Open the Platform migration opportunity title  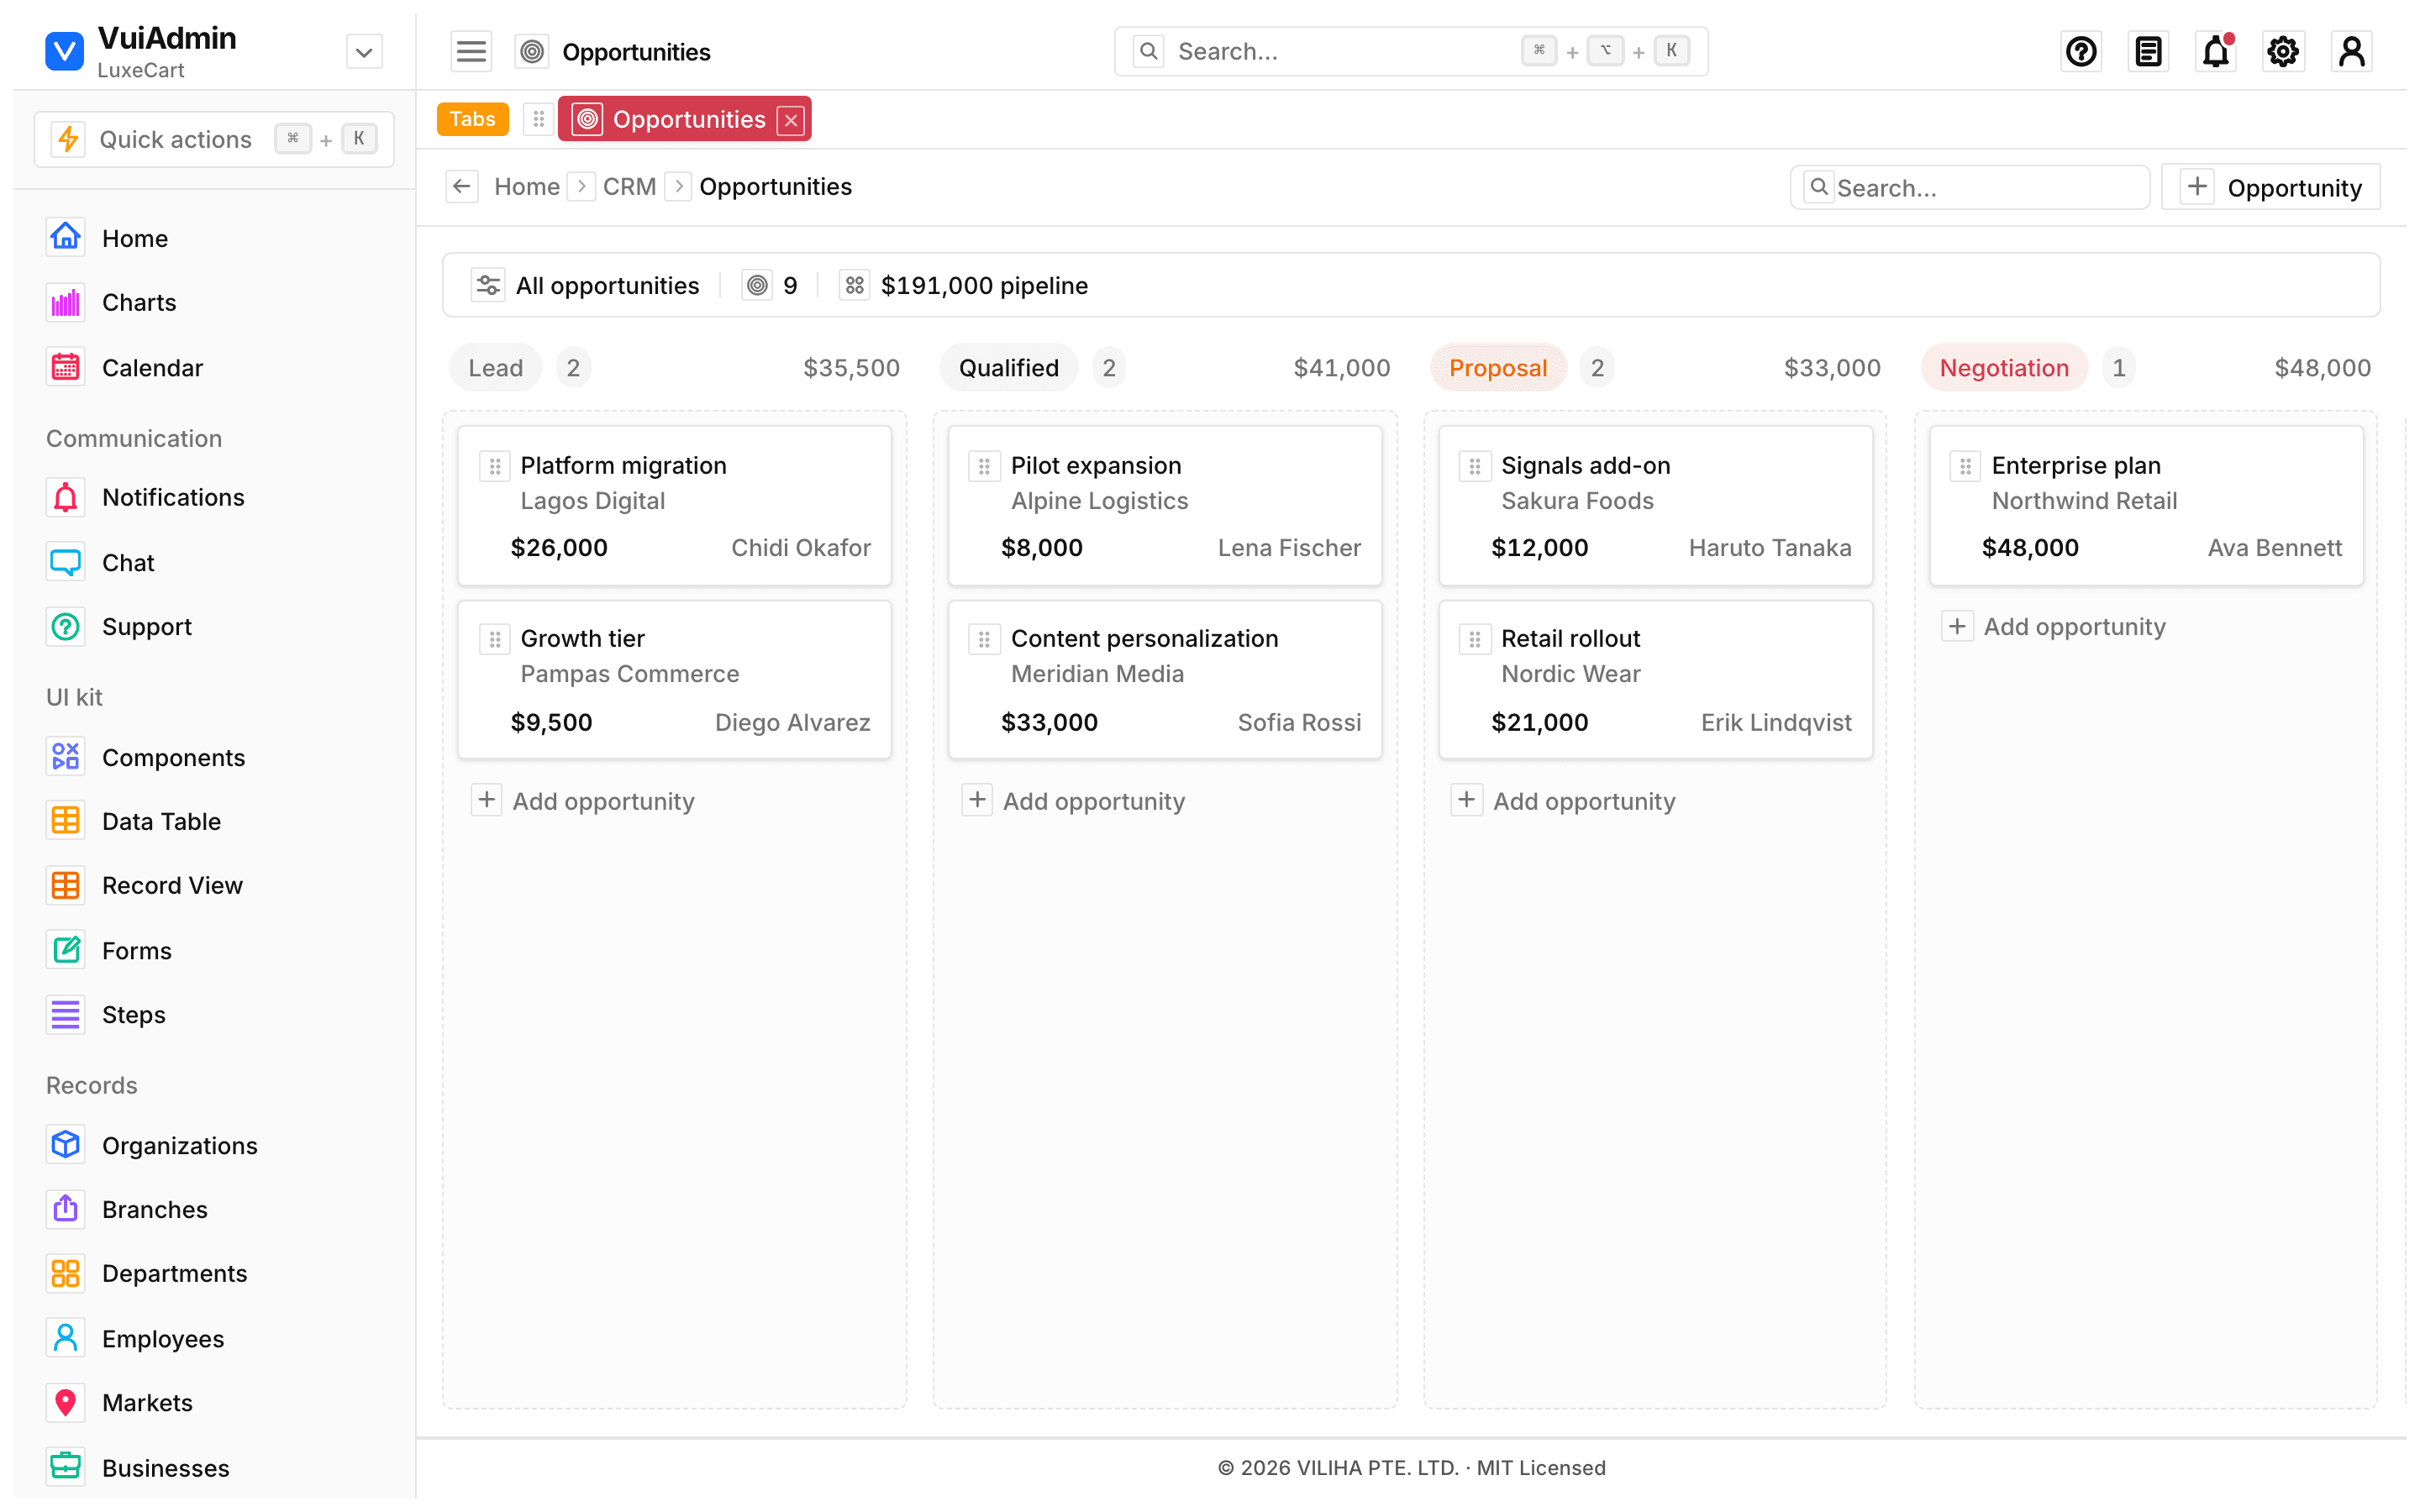(623, 465)
